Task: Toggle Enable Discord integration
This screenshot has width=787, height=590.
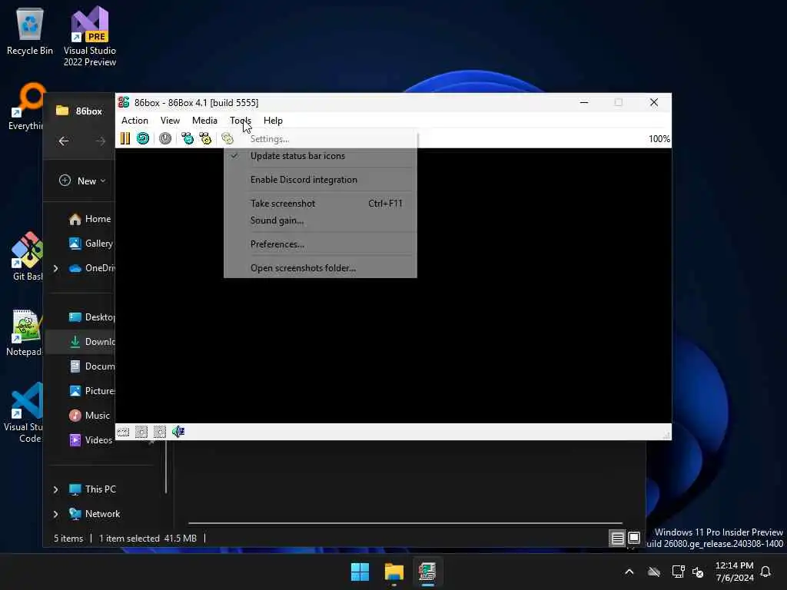Action: (320, 180)
